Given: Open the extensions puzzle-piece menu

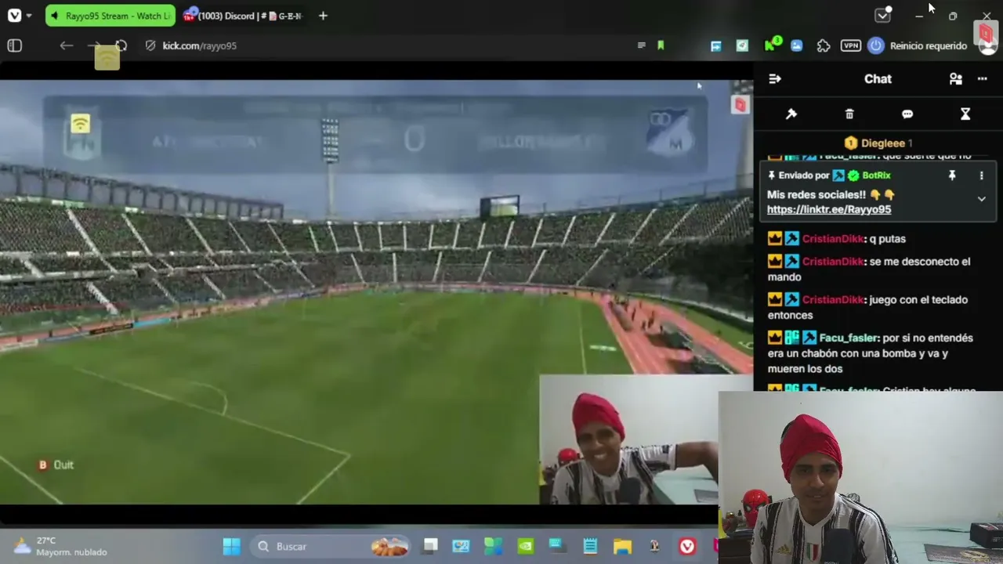Looking at the screenshot, I should (824, 45).
